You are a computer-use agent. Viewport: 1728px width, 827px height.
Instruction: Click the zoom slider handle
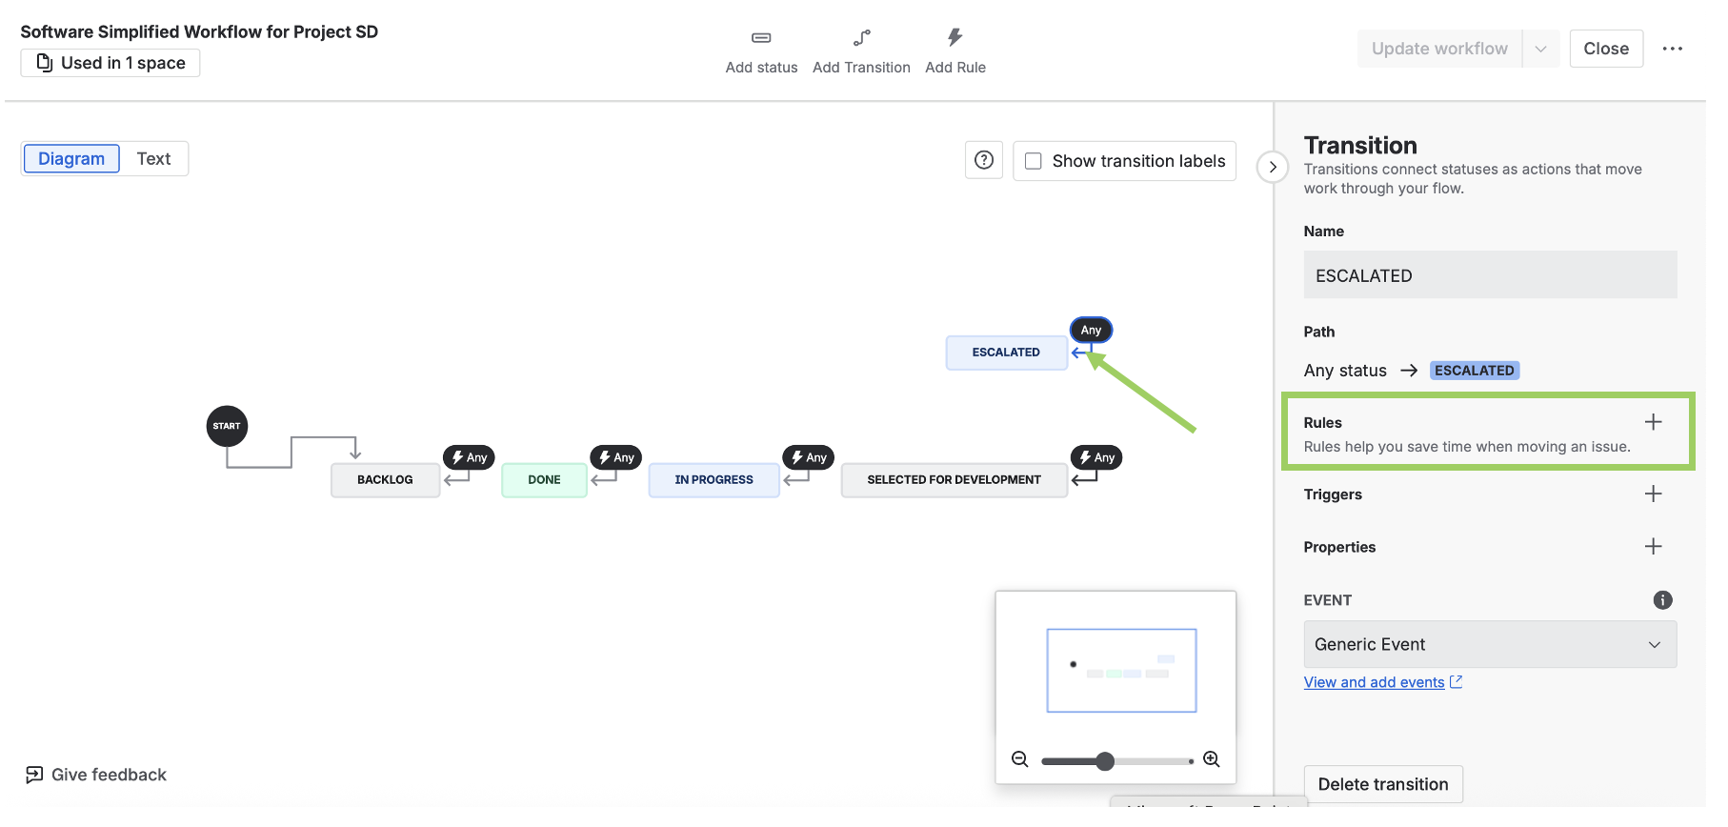click(1105, 760)
